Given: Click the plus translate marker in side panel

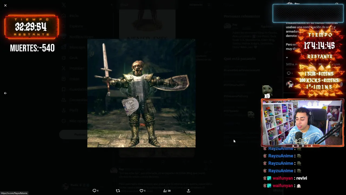Looking at the screenshot, I should (x=287, y=57).
